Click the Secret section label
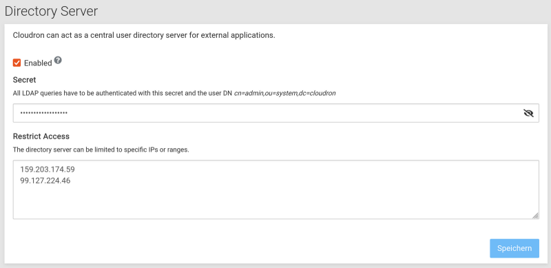Screen dimensions: 551x268 click(25, 80)
